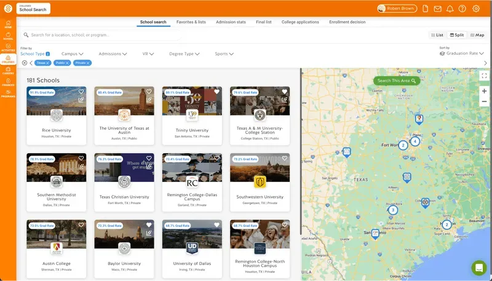The width and height of the screenshot is (492, 281).
Task: Click compare icon on Baylor University card
Action: pos(149,233)
